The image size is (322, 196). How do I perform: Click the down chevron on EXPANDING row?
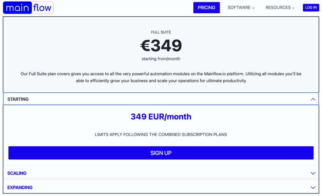[313, 187]
